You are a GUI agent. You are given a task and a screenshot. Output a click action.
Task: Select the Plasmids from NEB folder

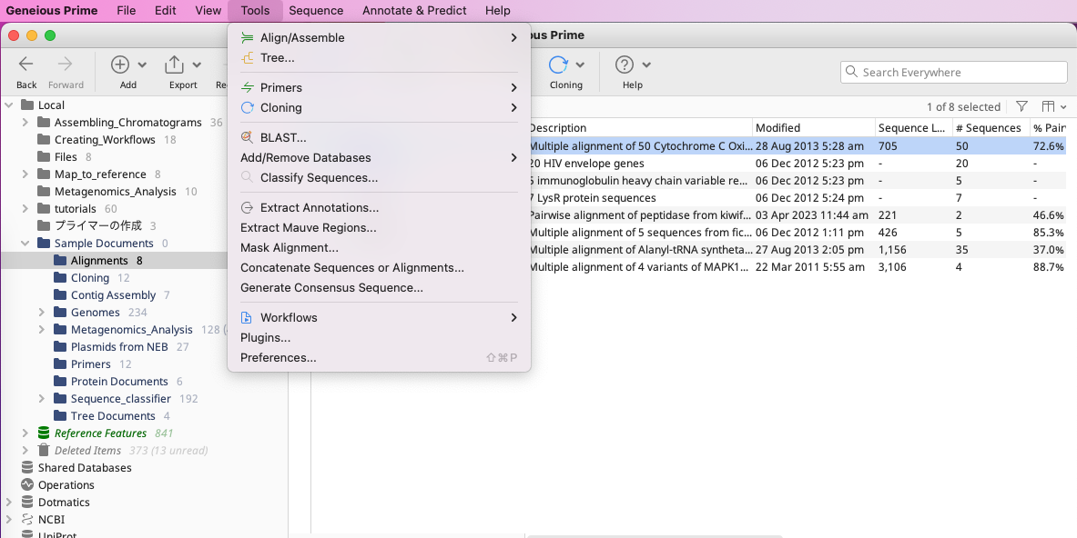(x=119, y=347)
